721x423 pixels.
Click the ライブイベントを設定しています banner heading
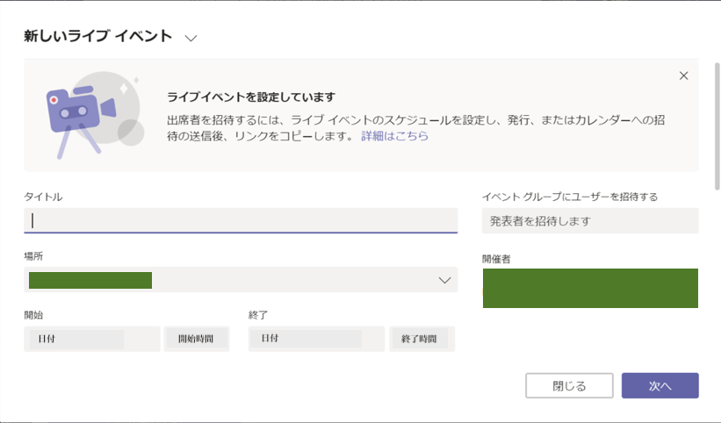click(251, 97)
